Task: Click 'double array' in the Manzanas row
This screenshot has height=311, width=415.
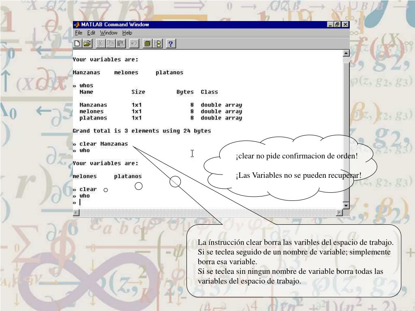Action: point(221,105)
